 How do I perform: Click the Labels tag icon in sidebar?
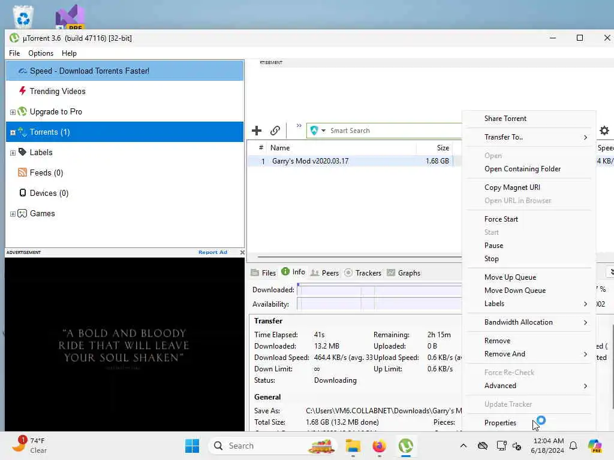pos(22,152)
